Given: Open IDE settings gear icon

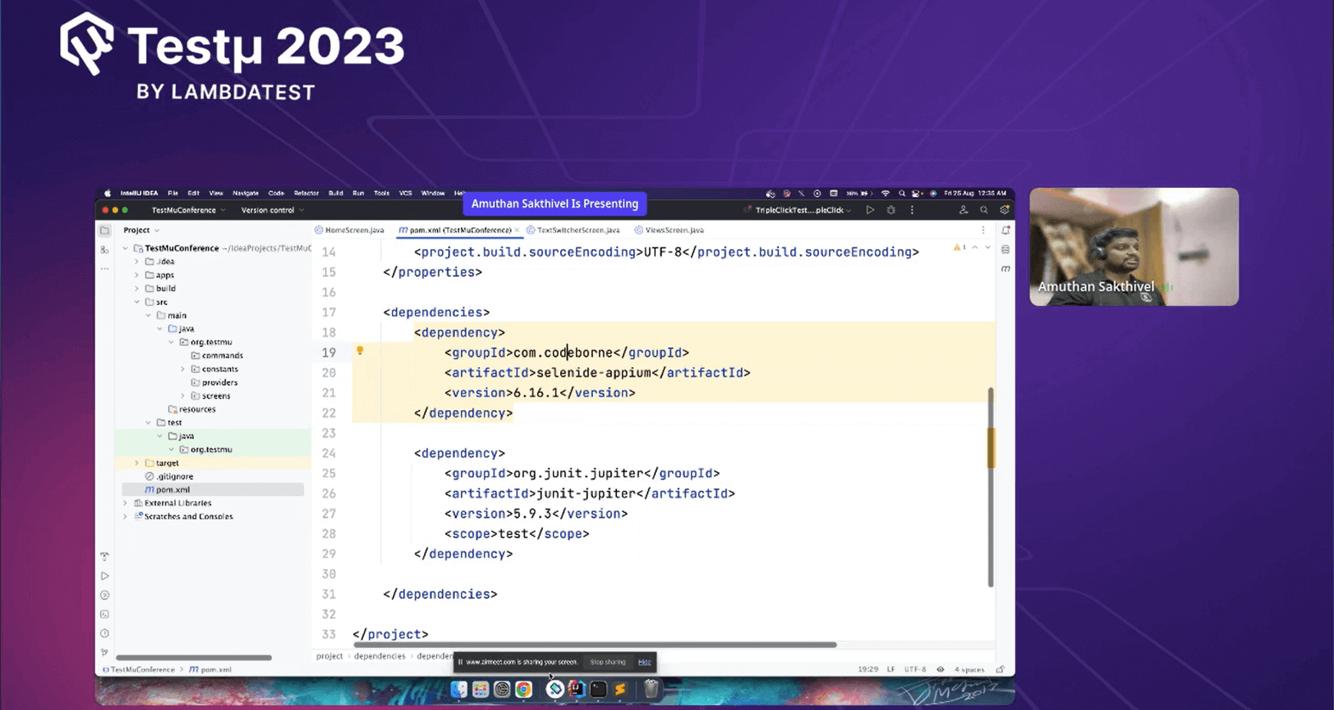Looking at the screenshot, I should click(x=1005, y=210).
